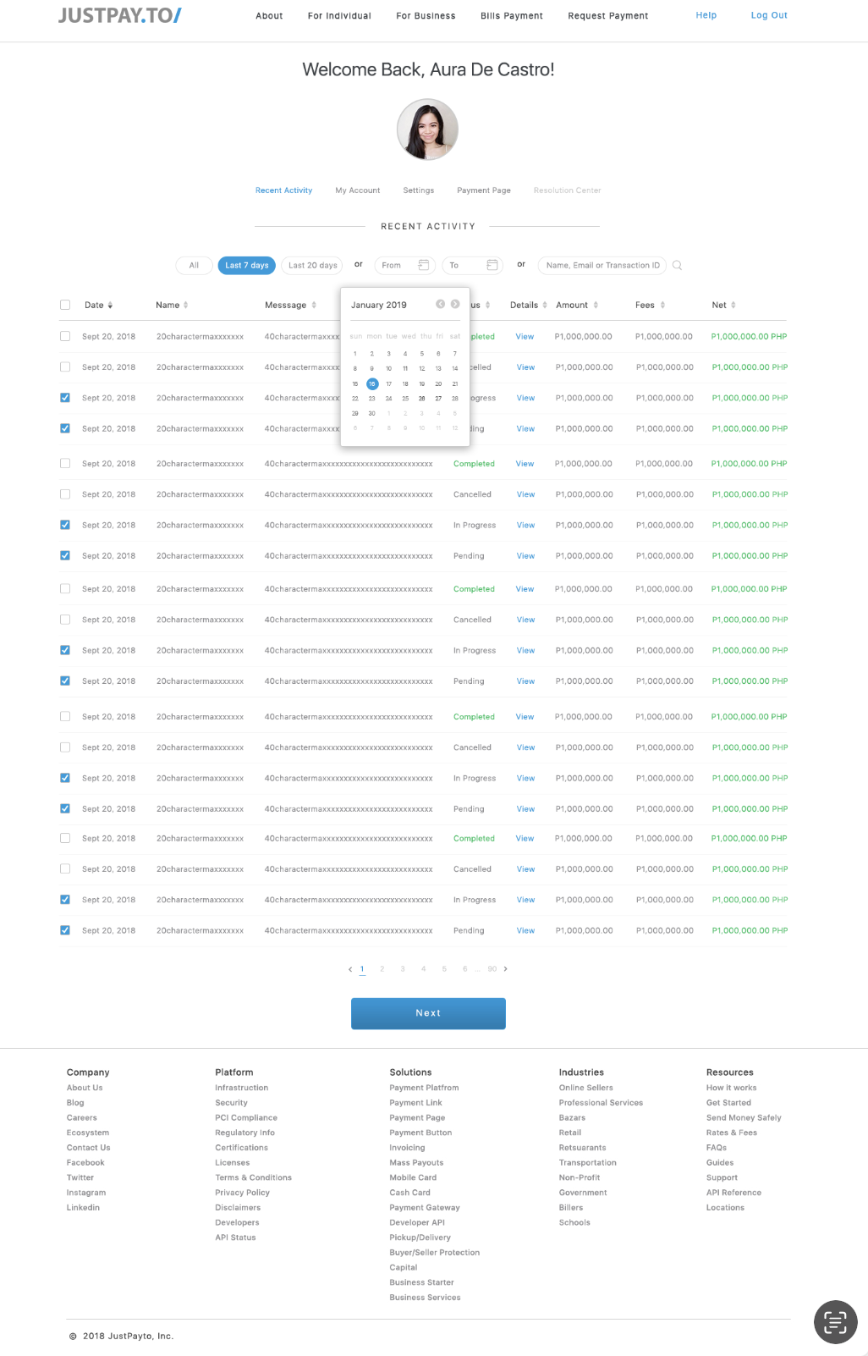The height and width of the screenshot is (1356, 868).
Task: Open the From date calendar icon
Action: (x=424, y=265)
